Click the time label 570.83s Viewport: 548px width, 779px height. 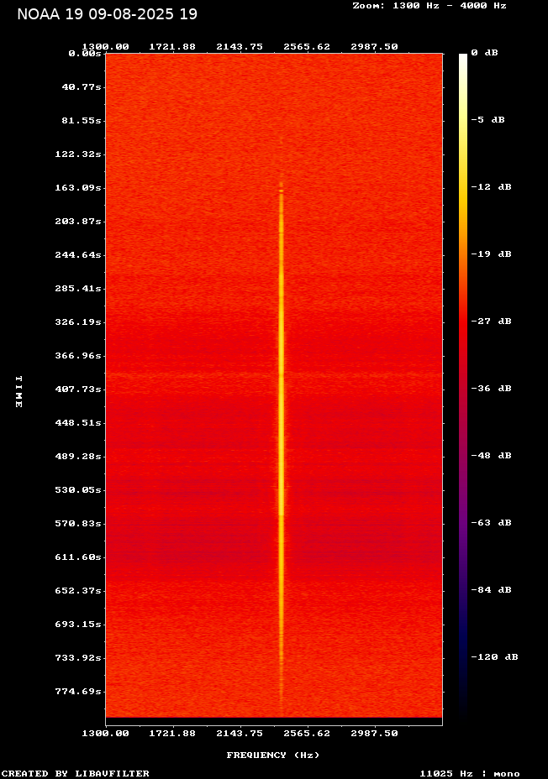click(x=78, y=524)
